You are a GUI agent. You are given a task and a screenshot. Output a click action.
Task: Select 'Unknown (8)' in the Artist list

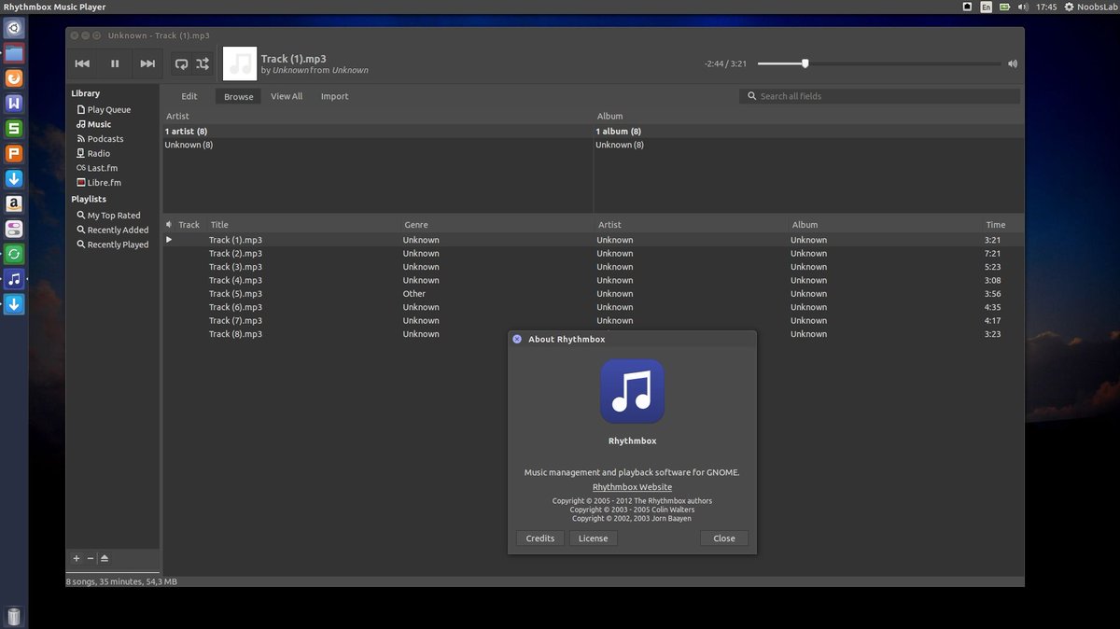point(377,145)
